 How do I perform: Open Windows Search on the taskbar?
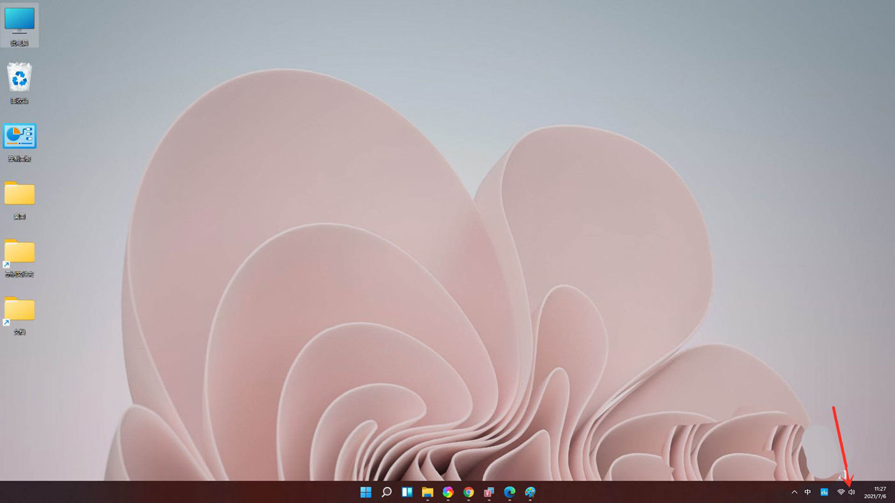point(385,492)
